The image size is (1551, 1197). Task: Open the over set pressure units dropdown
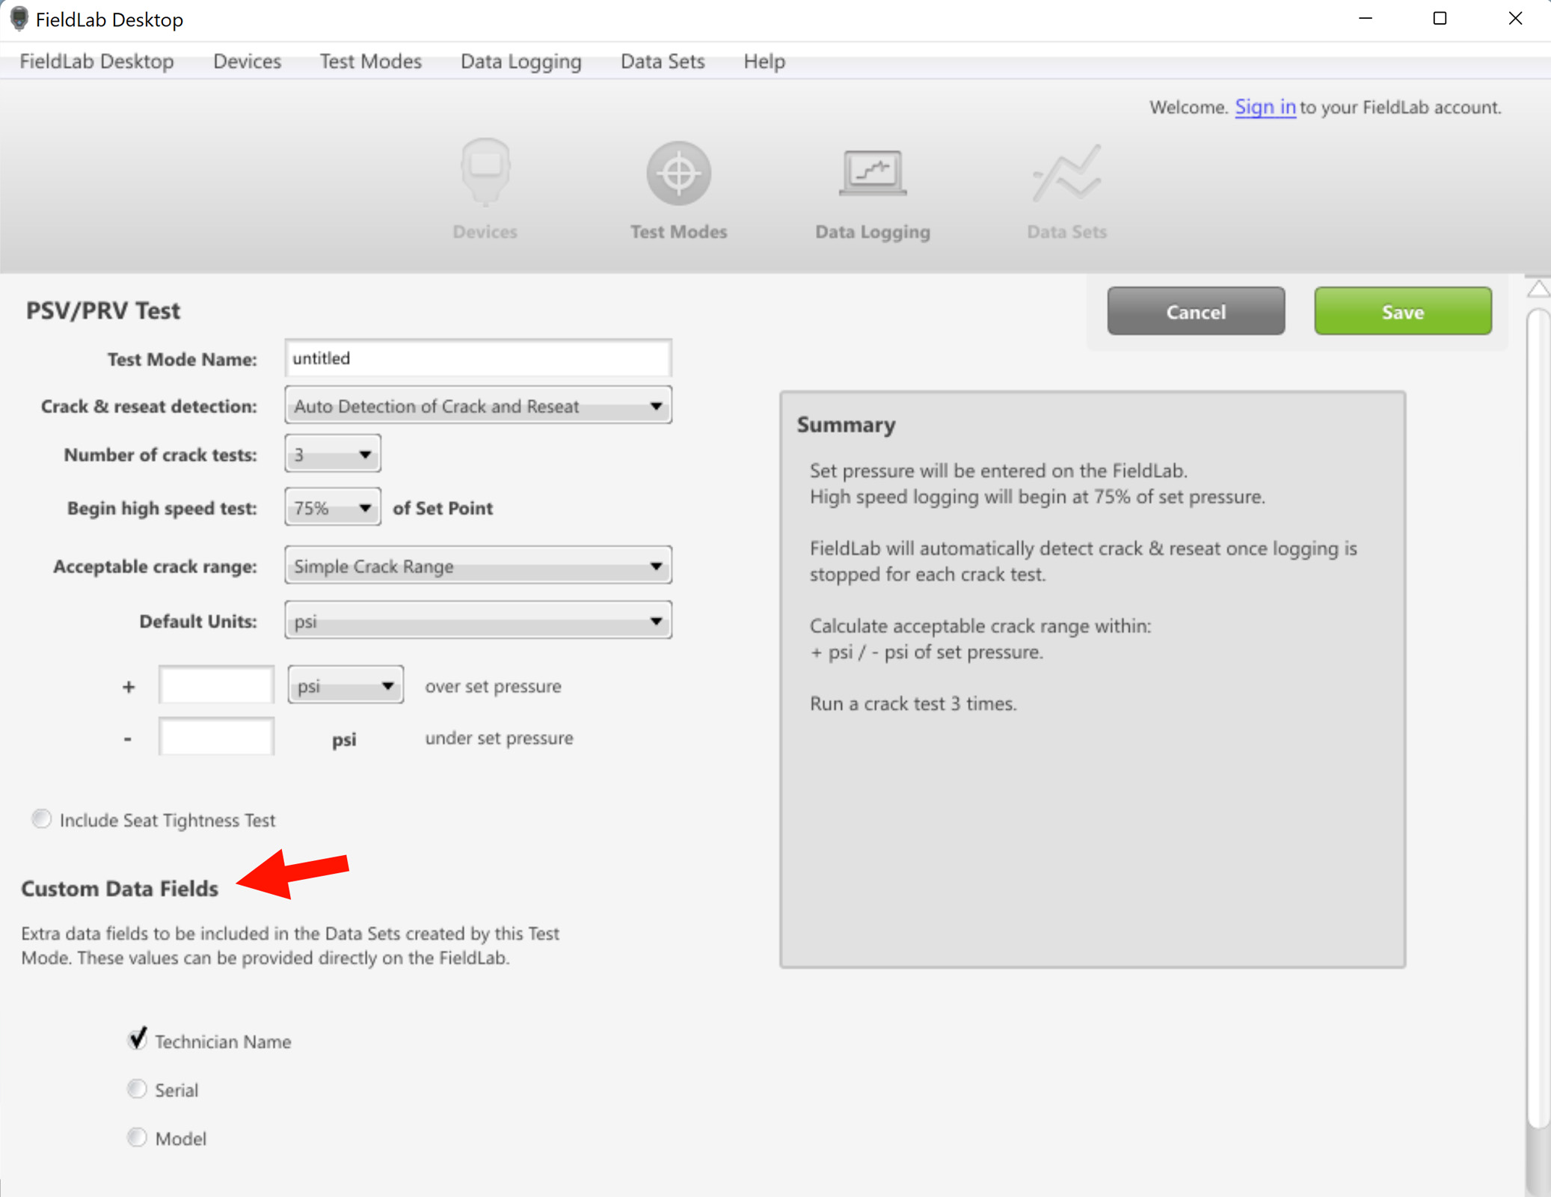pos(345,685)
